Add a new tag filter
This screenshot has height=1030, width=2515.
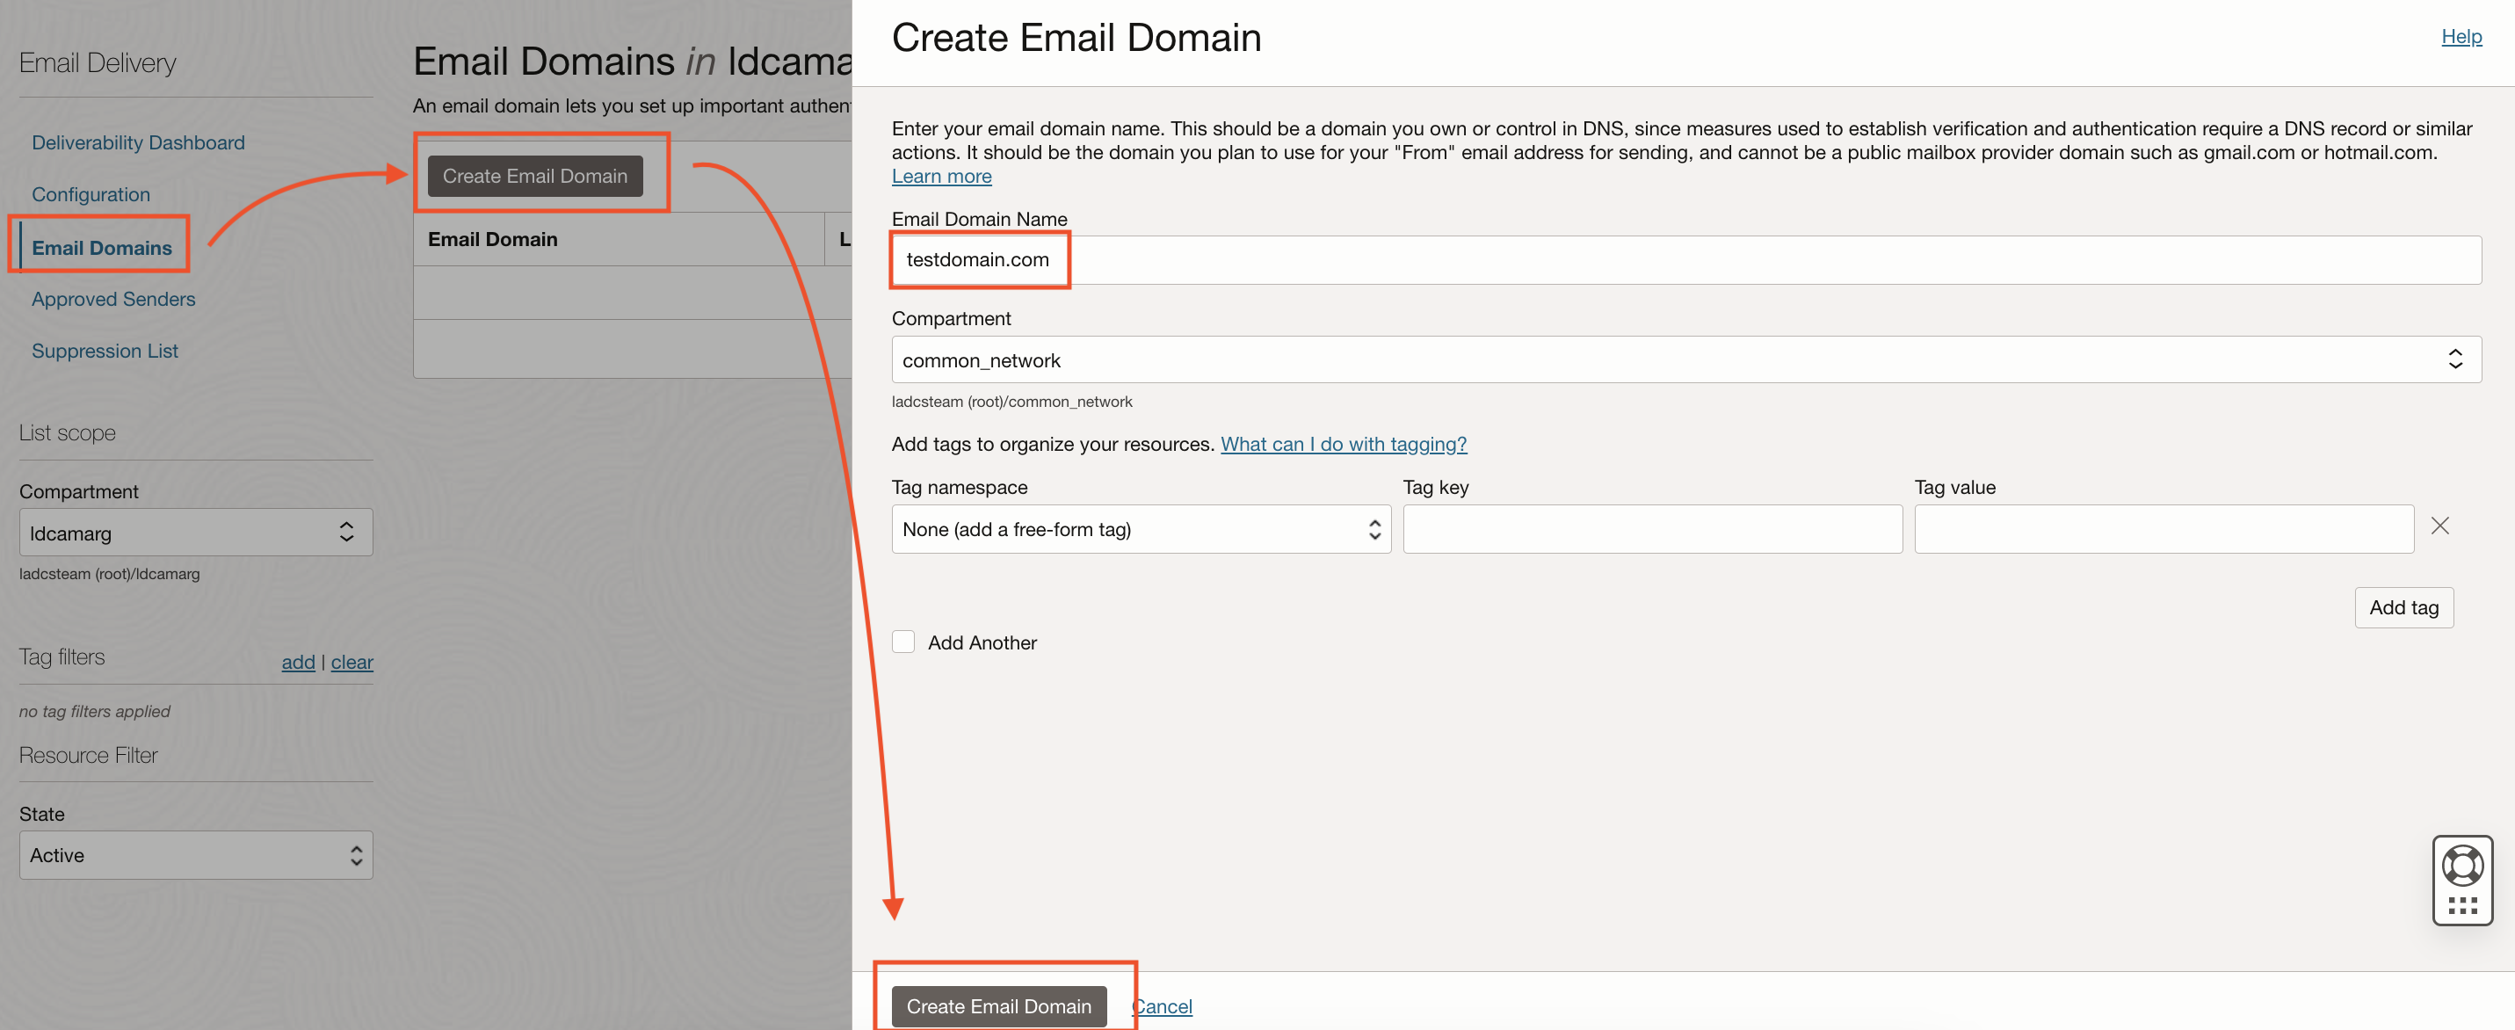point(298,662)
